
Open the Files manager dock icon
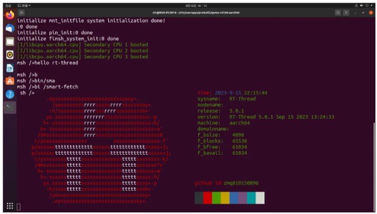pos(10,42)
